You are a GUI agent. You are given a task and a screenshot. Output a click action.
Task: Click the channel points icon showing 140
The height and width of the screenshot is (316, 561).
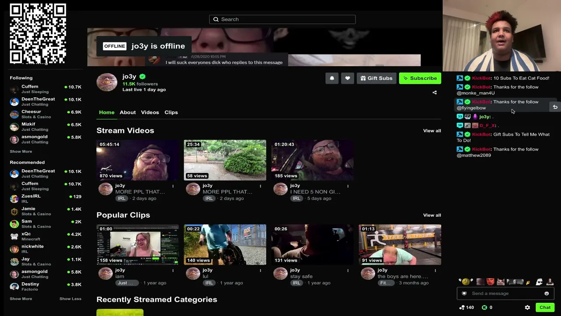(462, 307)
